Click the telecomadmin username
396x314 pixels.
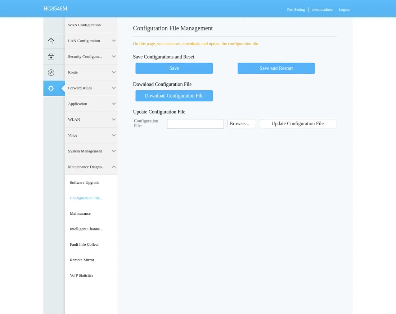pyautogui.click(x=322, y=10)
